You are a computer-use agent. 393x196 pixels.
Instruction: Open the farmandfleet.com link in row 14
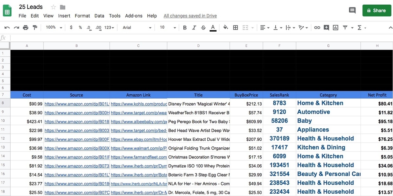click(x=138, y=157)
